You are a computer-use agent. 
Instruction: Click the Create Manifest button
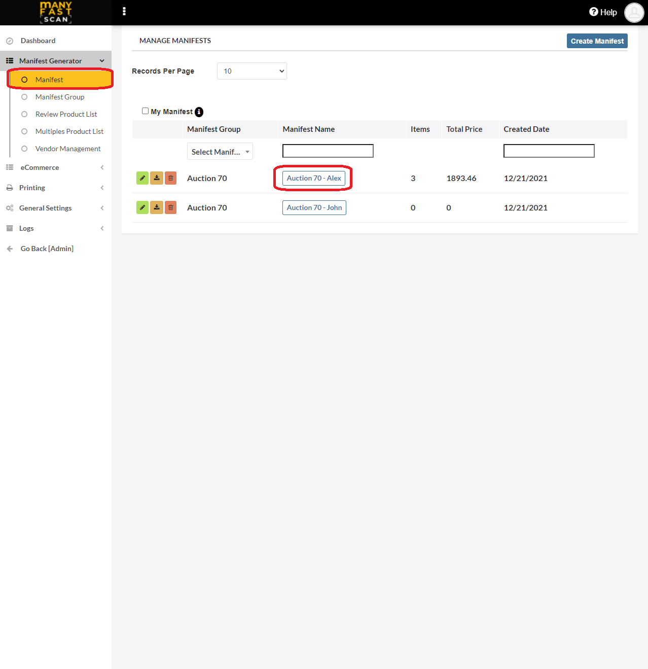[x=597, y=41]
